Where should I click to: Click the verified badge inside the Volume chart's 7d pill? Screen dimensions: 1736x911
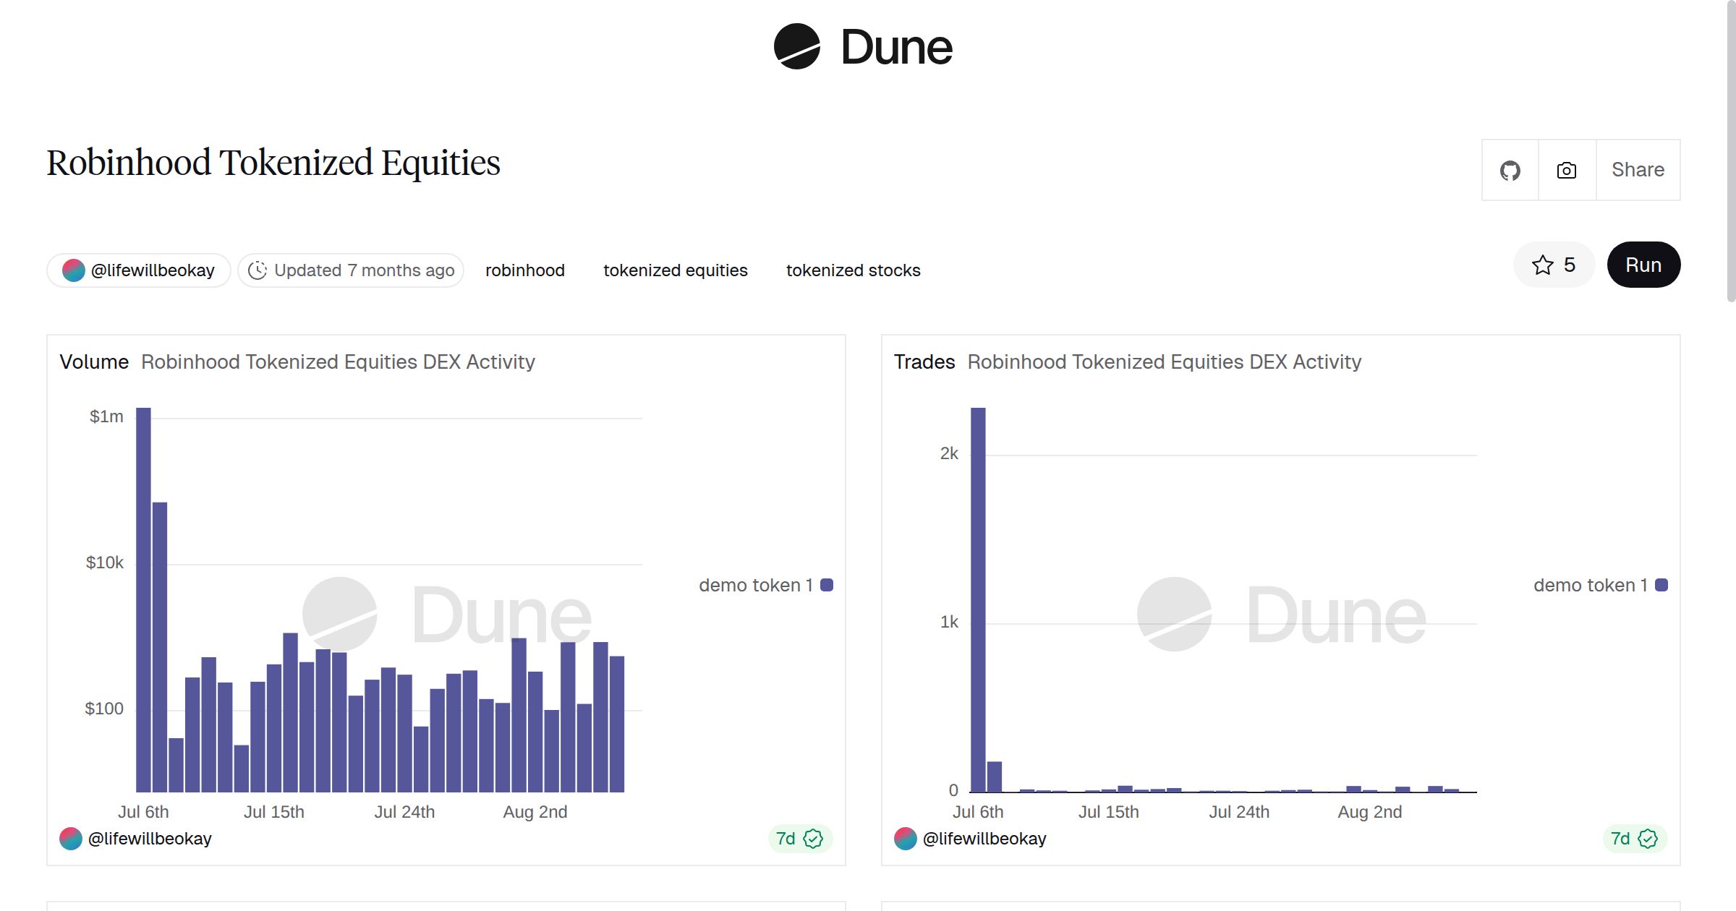pyautogui.click(x=814, y=839)
